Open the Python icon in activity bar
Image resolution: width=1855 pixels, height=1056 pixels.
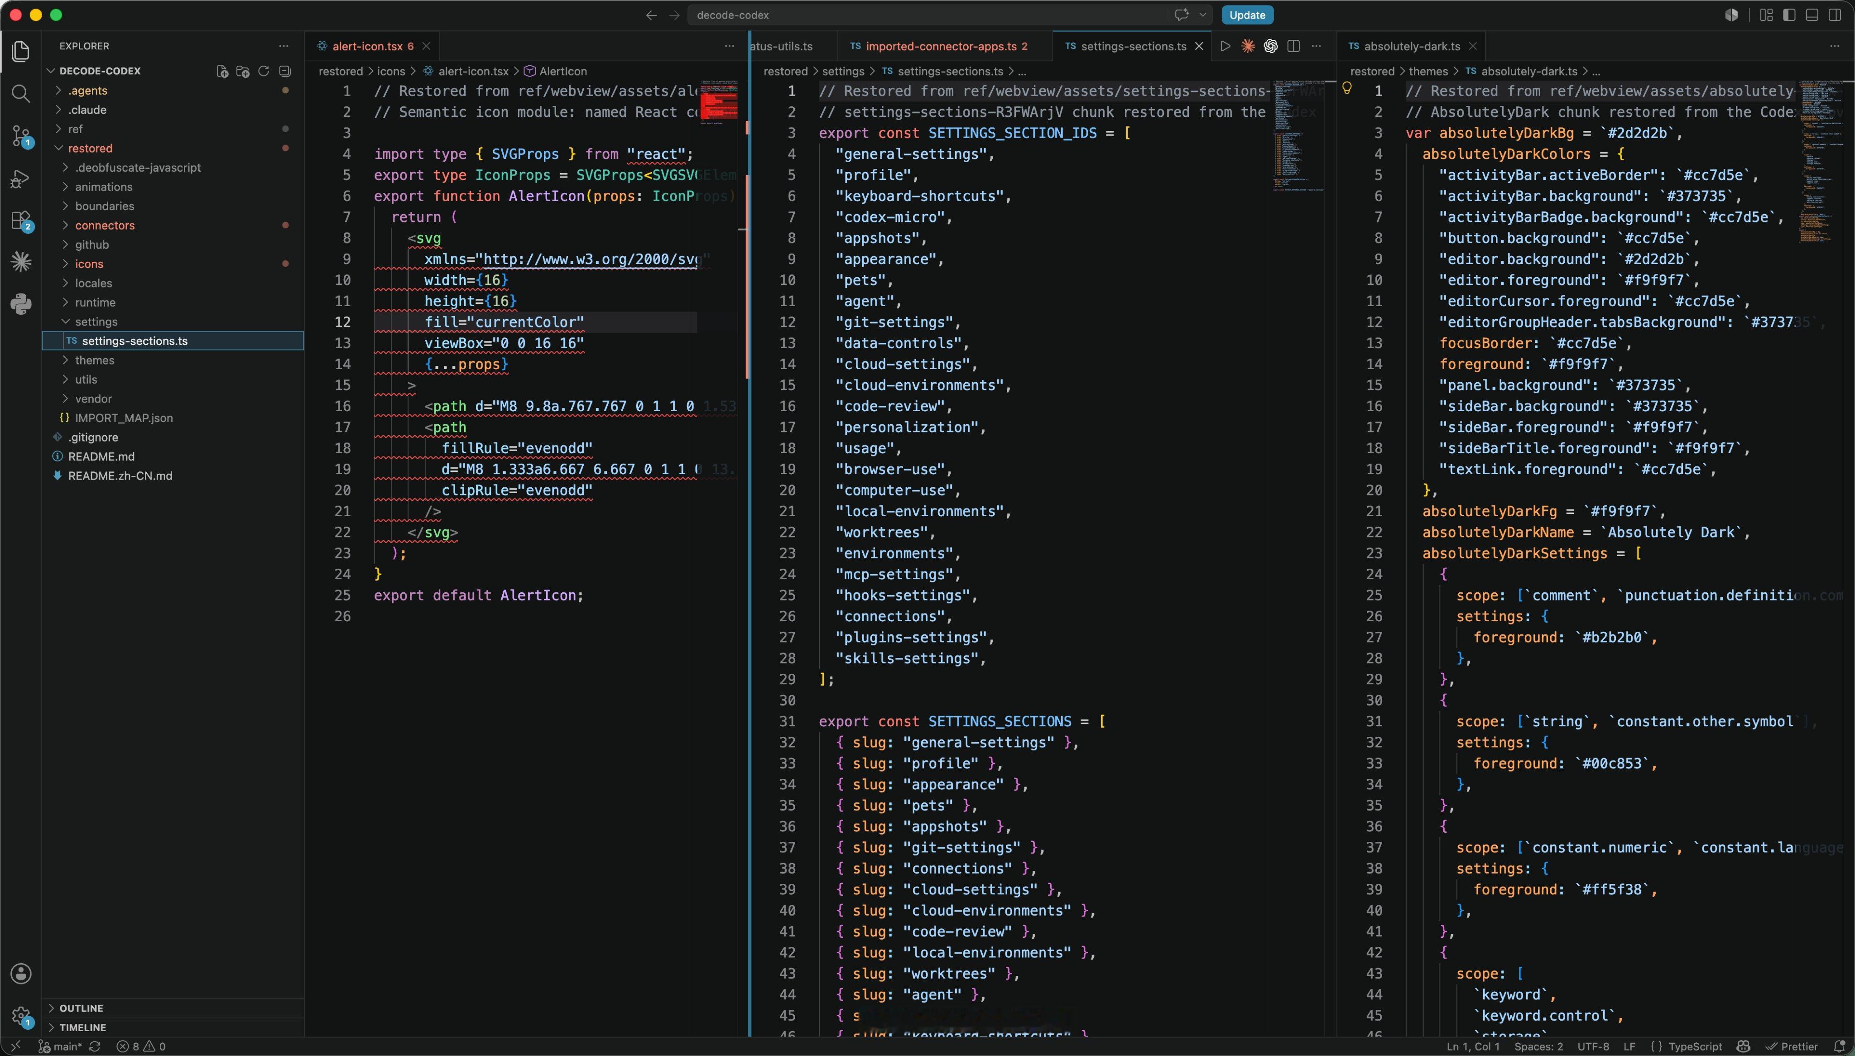point(21,304)
